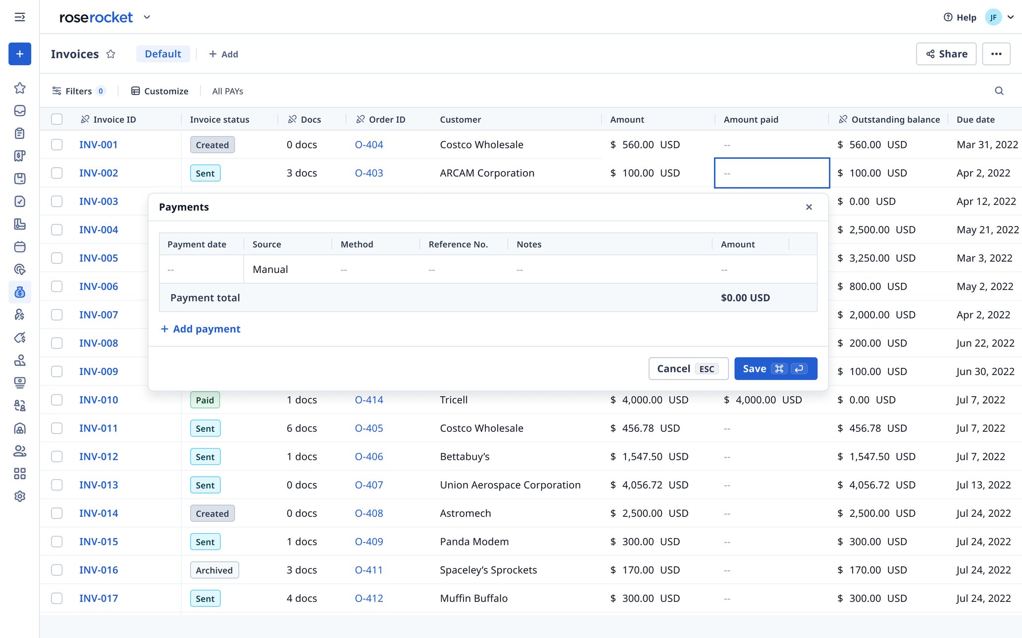This screenshot has height=638, width=1022.
Task: Open the calendar sidebar icon
Action: (x=20, y=247)
